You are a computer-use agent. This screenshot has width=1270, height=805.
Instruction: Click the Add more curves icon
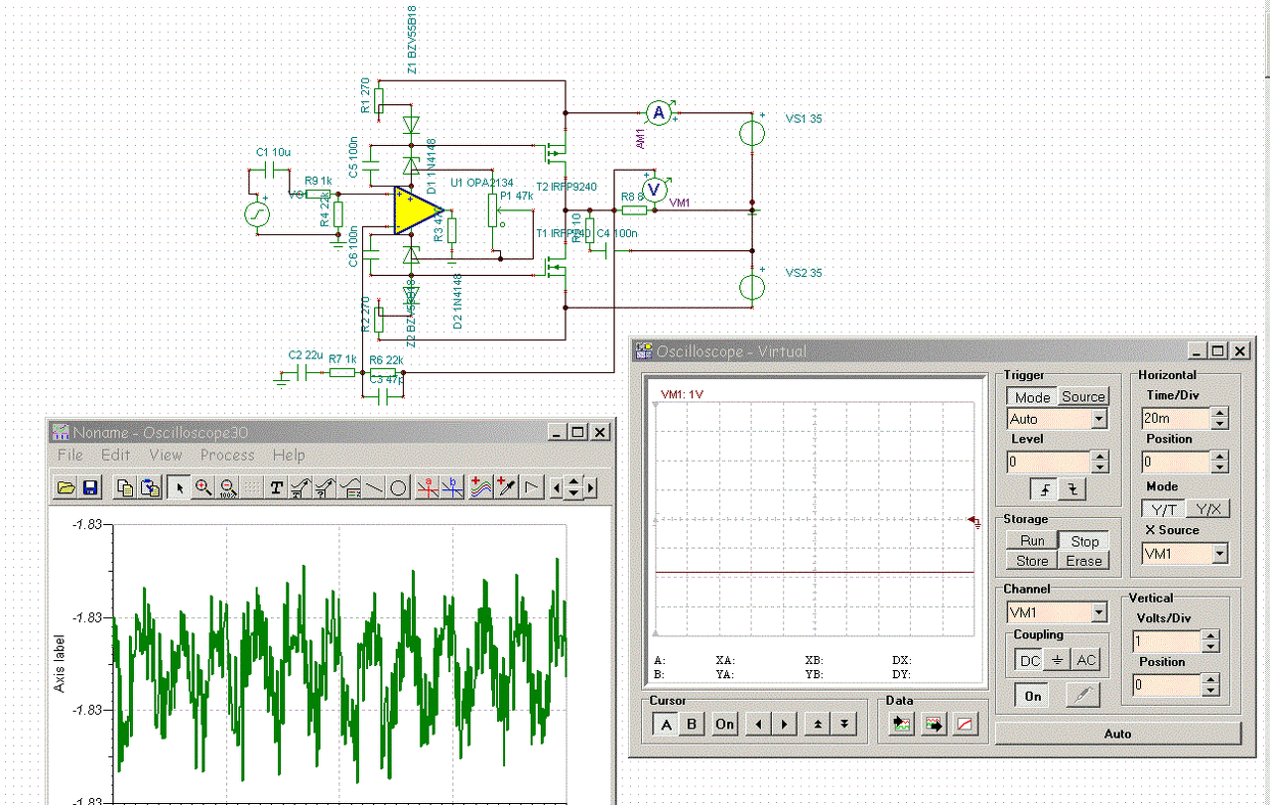pyautogui.click(x=481, y=487)
